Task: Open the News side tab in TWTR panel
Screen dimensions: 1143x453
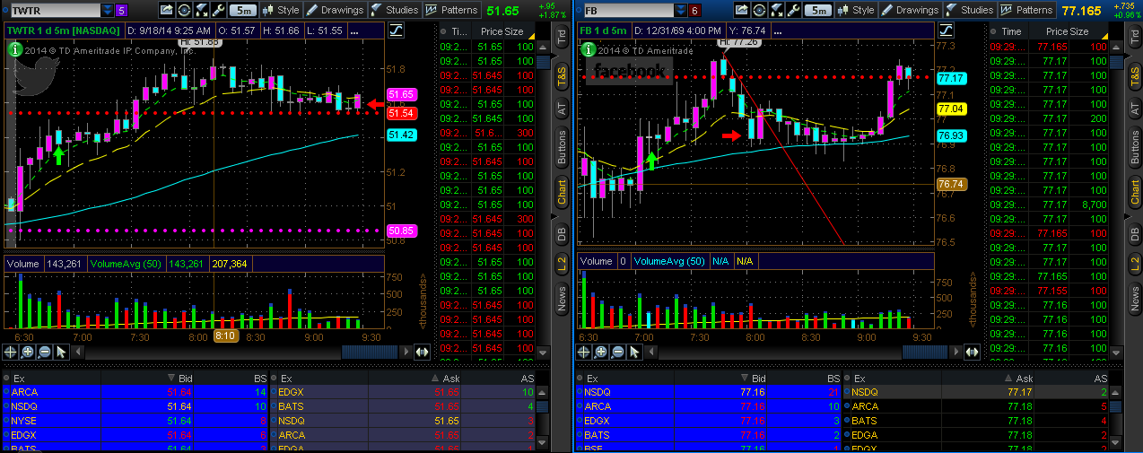Action: [x=562, y=299]
